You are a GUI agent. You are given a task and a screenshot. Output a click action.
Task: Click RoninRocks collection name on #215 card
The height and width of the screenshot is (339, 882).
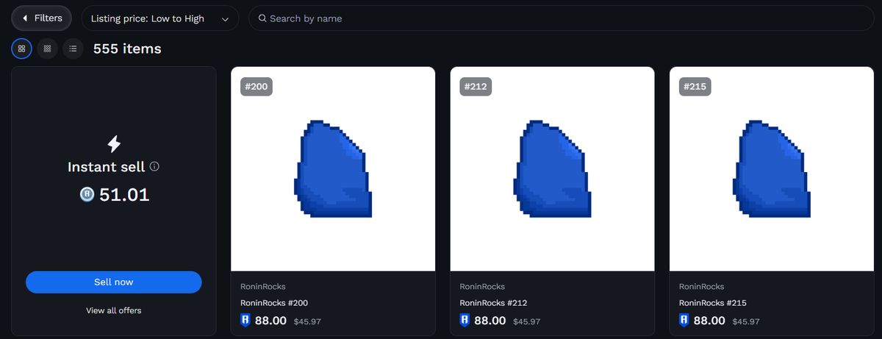pyautogui.click(x=702, y=287)
